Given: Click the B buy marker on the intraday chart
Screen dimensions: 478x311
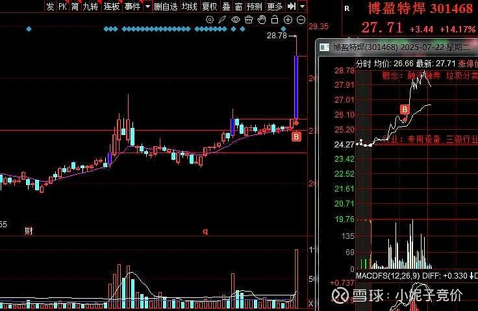Looking at the screenshot, I should click(x=405, y=109).
